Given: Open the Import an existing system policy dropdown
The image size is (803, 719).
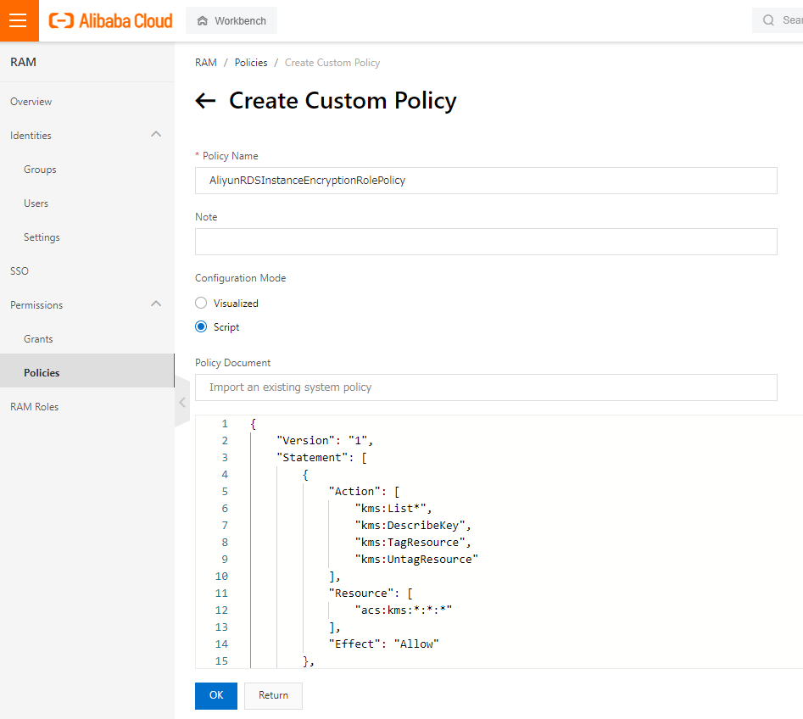Looking at the screenshot, I should click(x=486, y=387).
